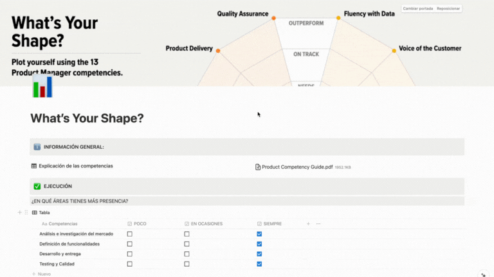Click the Cambiar portada button
This screenshot has height=277, width=494.
click(417, 8)
